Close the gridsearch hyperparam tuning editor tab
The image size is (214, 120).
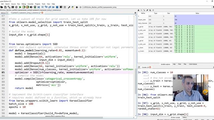click(x=42, y=13)
